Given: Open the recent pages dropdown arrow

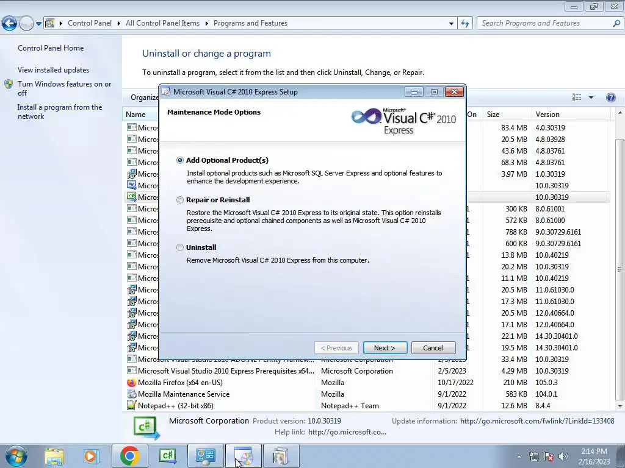Looking at the screenshot, I should point(38,24).
